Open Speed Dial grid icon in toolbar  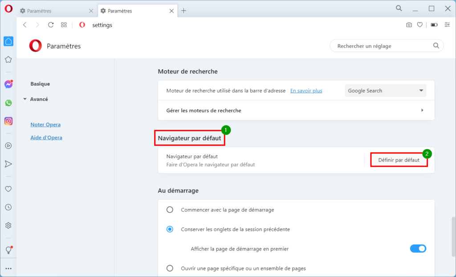click(x=64, y=25)
